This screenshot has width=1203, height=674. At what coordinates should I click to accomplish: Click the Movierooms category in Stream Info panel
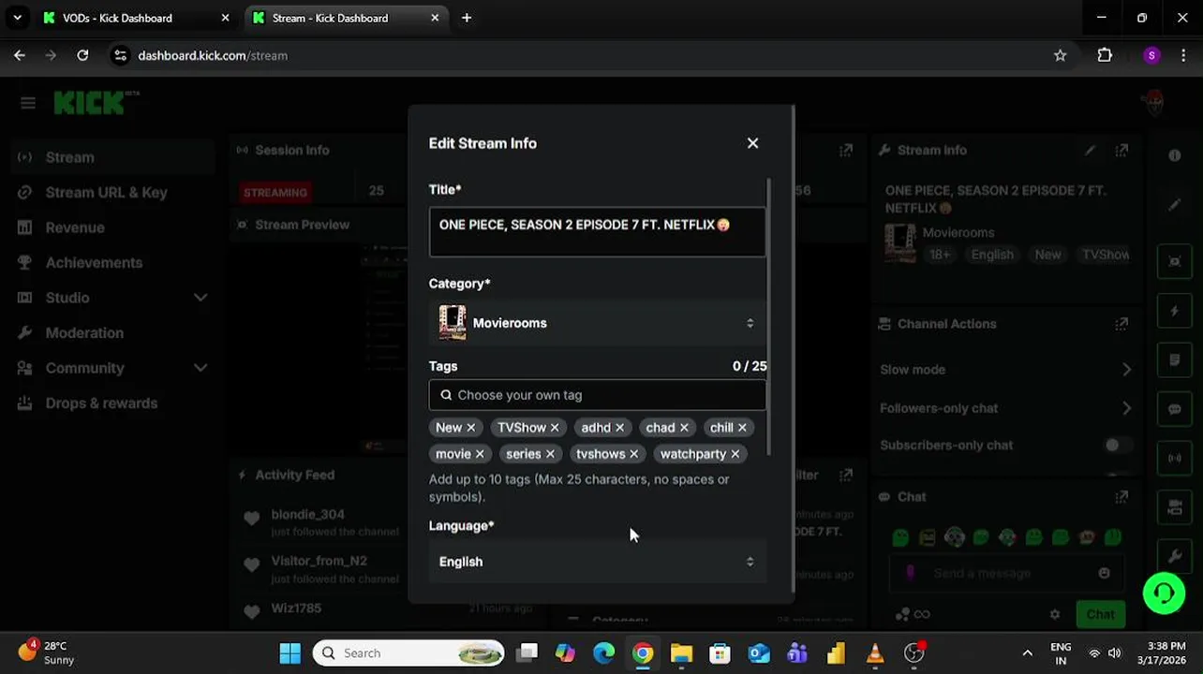958,232
